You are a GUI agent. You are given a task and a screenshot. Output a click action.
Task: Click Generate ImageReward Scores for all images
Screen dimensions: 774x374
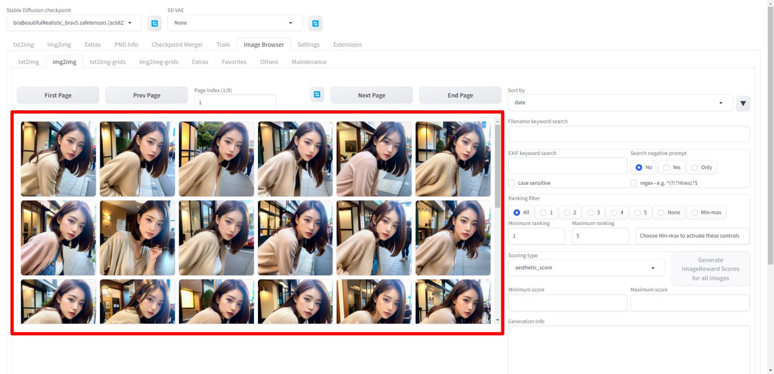click(x=710, y=269)
